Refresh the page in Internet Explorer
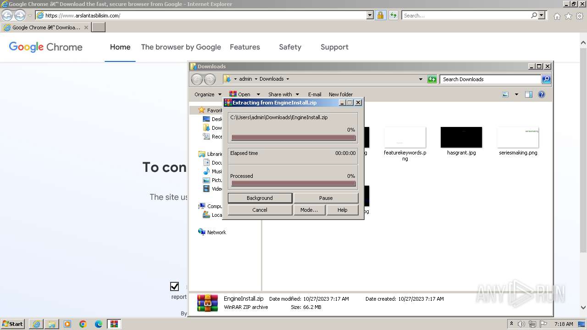Screen dimensions: 587x330 pos(393,15)
